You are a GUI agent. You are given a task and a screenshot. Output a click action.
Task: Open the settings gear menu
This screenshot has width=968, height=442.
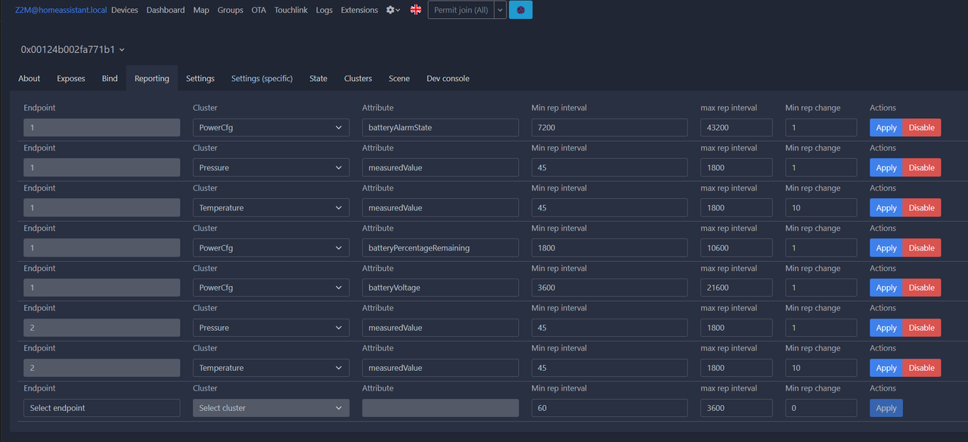pos(393,10)
